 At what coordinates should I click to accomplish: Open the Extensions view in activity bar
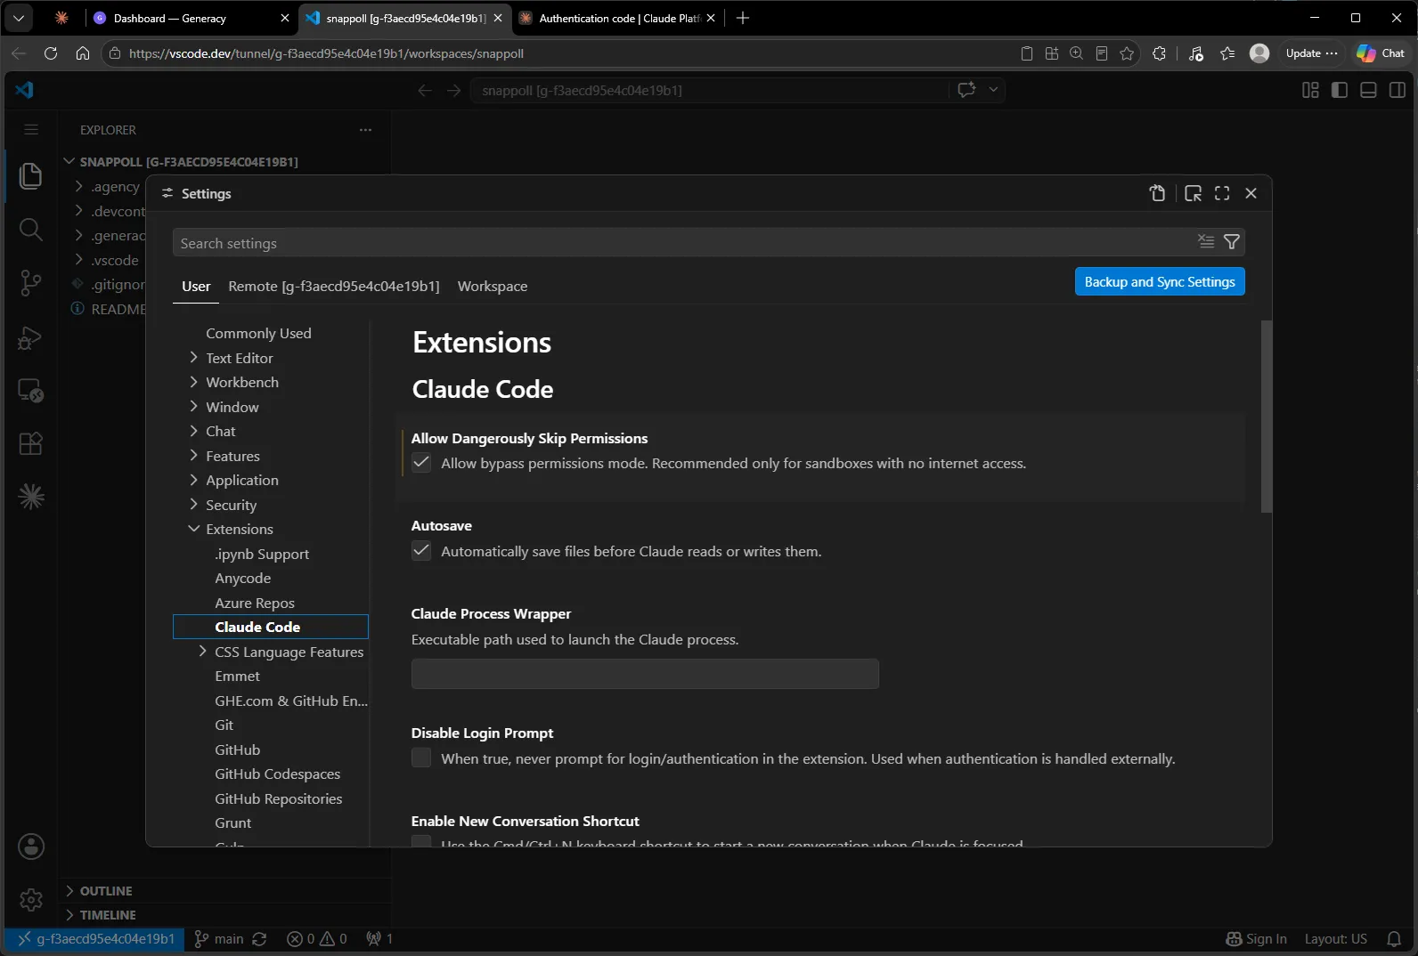click(31, 443)
